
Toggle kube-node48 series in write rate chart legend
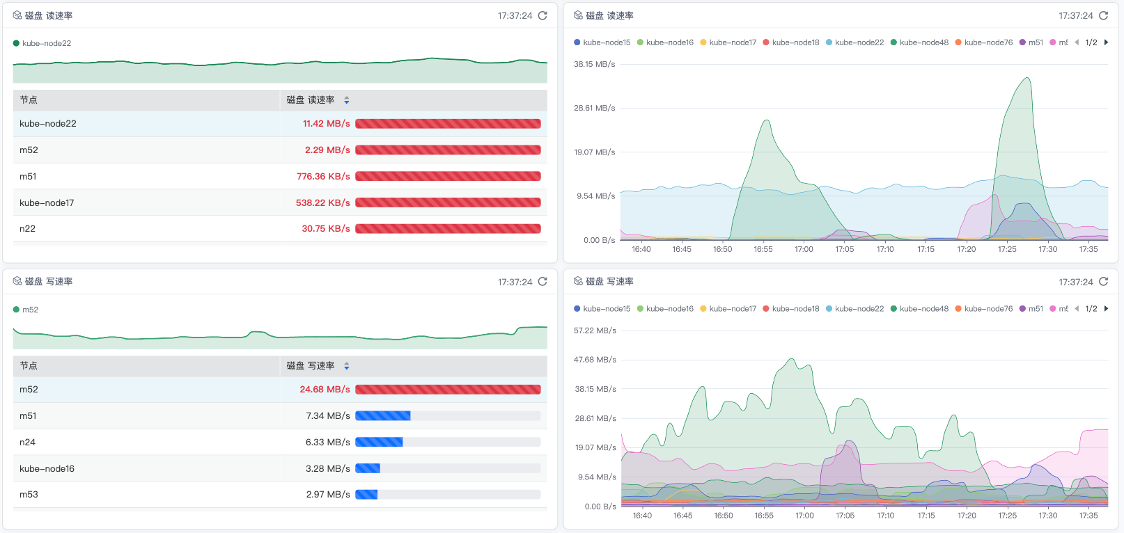tap(919, 309)
